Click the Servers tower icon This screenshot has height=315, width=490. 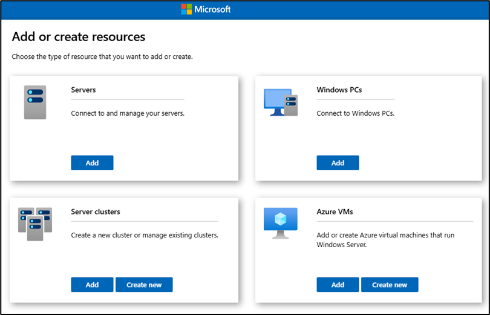pyautogui.click(x=34, y=102)
